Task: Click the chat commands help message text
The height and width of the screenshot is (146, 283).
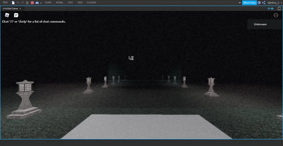Action: (34, 22)
